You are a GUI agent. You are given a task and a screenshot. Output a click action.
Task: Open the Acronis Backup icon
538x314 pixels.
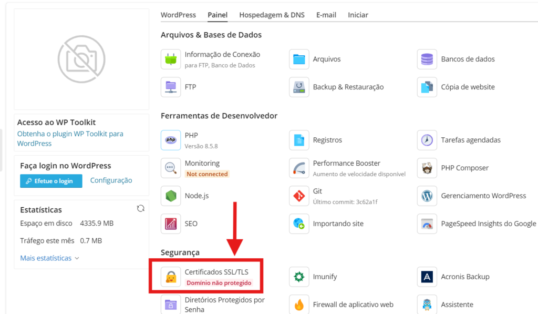[x=427, y=277]
